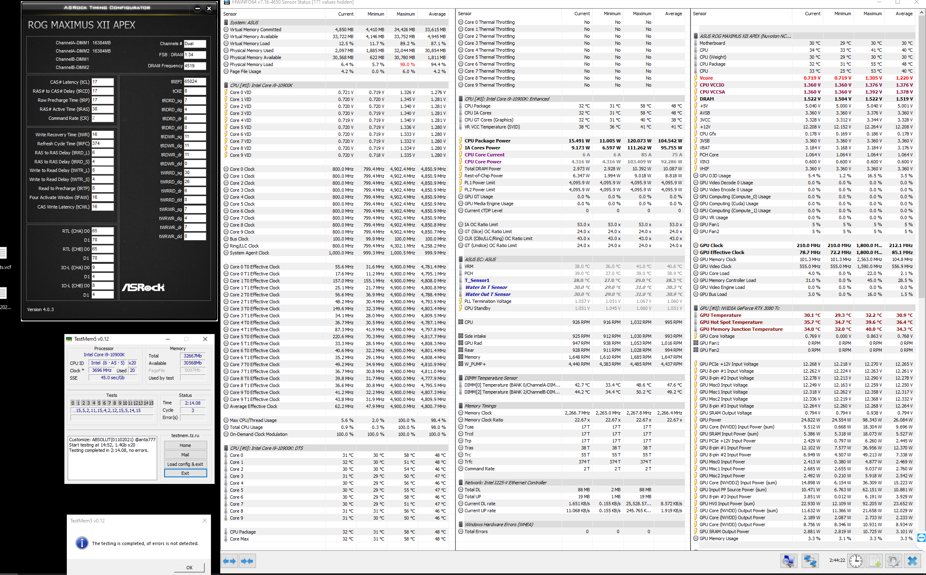The image size is (926, 575).
Task: Open HWiNFO sensor settings gear icon
Action: point(893,561)
